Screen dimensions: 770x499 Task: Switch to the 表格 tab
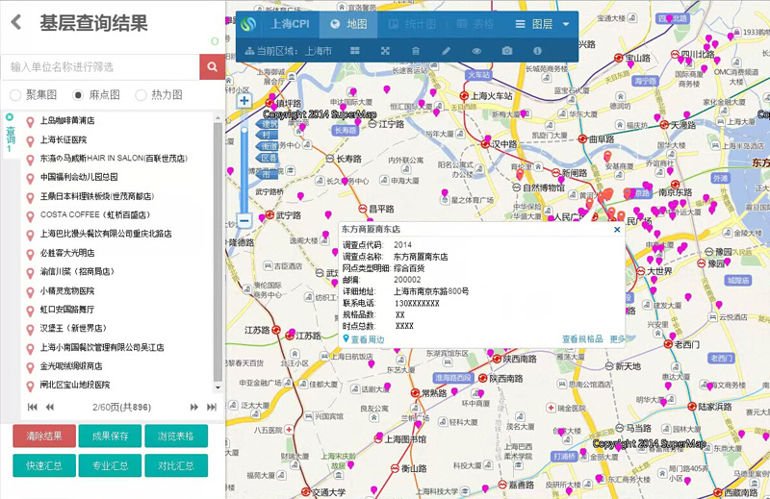point(475,24)
